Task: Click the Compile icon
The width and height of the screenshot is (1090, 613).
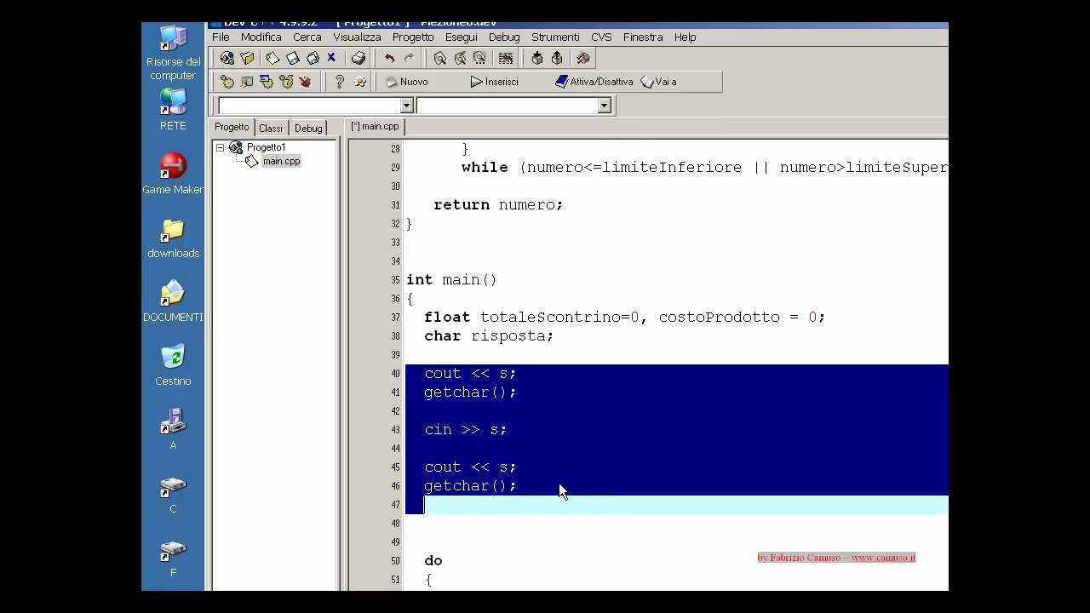Action: pyautogui.click(x=227, y=82)
